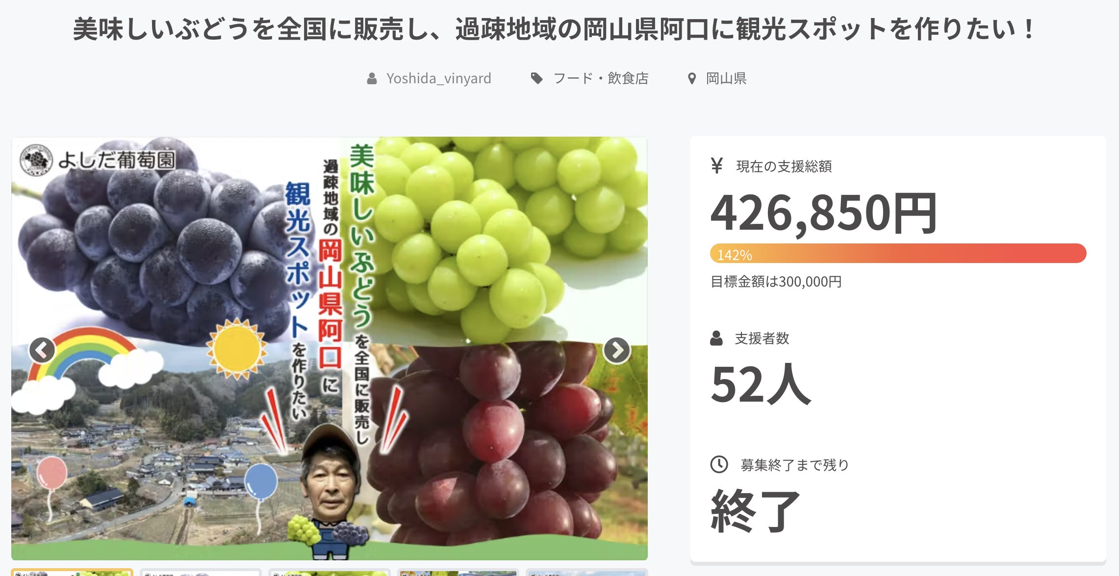Select the third gallery thumbnail

(330, 572)
